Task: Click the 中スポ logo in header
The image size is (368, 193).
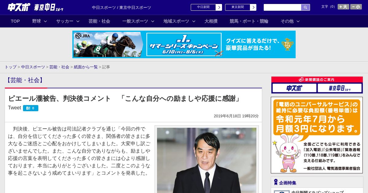Action: click(19, 7)
